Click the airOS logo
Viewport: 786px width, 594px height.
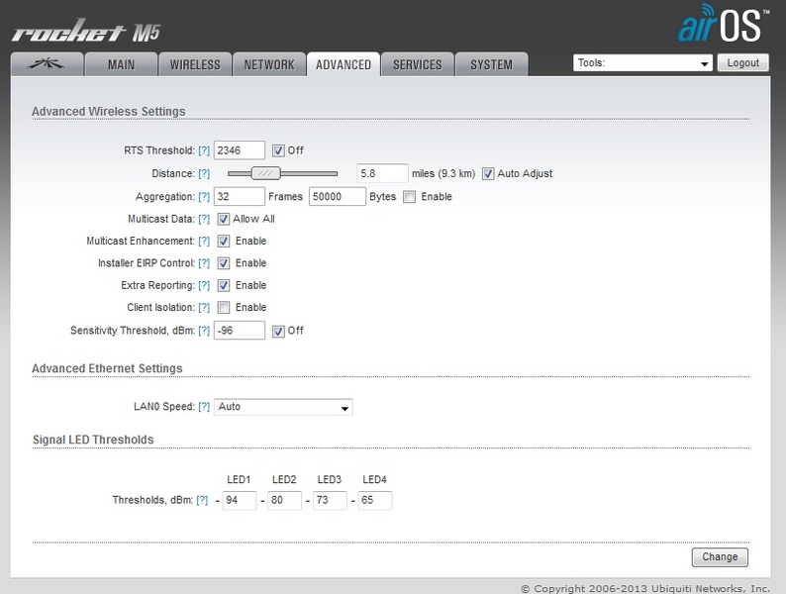point(724,24)
